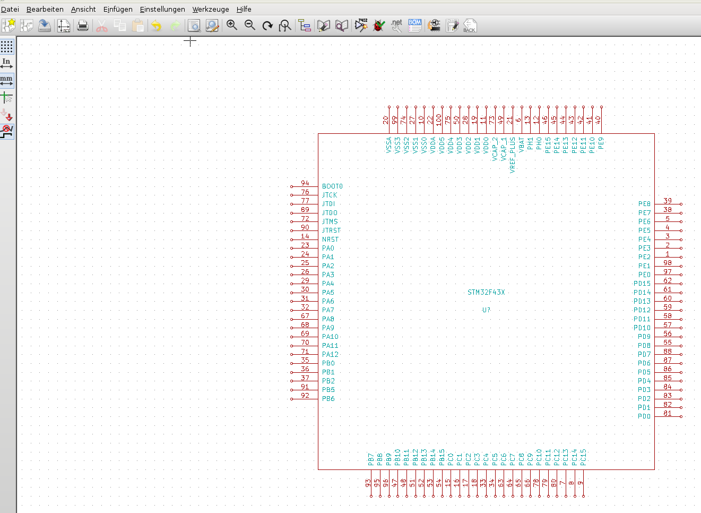
Task: Open the Einfügen menu
Action: coord(118,9)
